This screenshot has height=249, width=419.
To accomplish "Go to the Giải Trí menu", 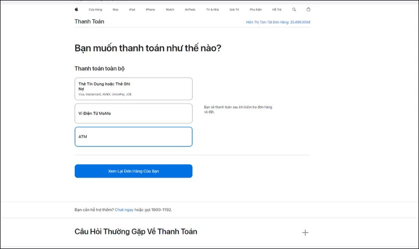I will click(x=234, y=9).
